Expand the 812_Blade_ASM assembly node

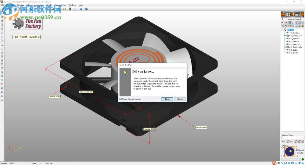click(285, 47)
